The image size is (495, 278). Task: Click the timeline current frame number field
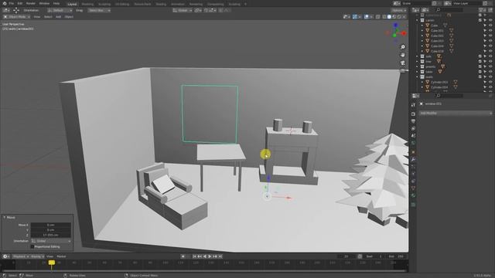(346, 256)
